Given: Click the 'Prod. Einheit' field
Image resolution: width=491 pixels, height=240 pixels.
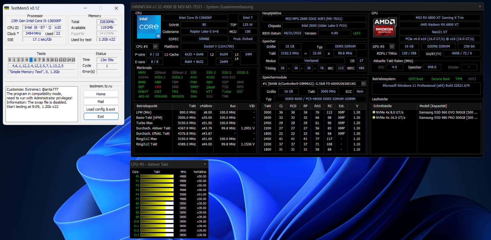Looking at the screenshot, I should (243, 39).
